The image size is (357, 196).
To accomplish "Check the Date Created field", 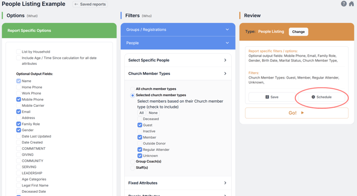I will pyautogui.click(x=19, y=142).
